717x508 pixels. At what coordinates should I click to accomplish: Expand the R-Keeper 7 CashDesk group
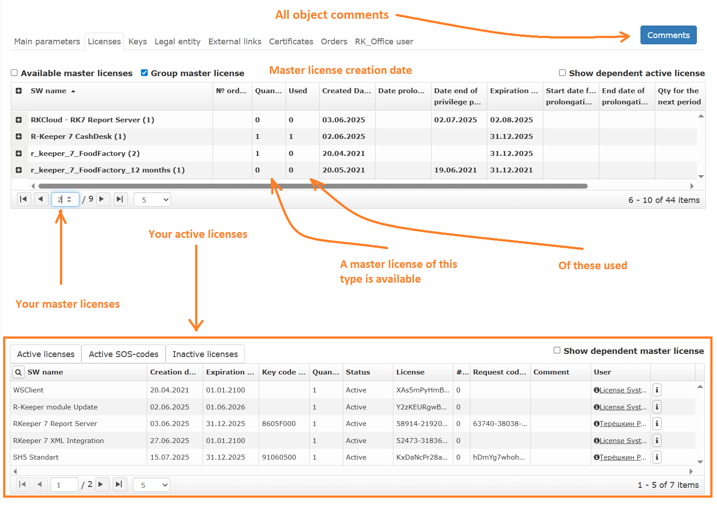pyautogui.click(x=19, y=137)
